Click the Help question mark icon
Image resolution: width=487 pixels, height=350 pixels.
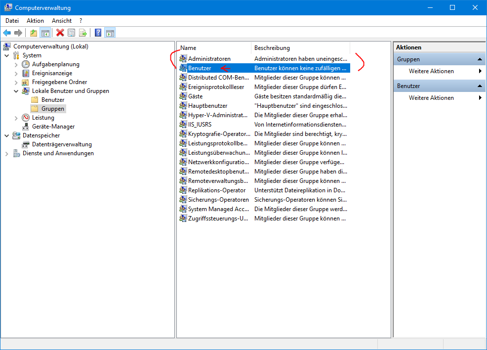tap(98, 33)
